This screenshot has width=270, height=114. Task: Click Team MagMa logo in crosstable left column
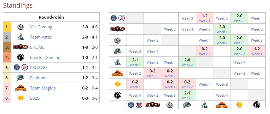[118, 74]
